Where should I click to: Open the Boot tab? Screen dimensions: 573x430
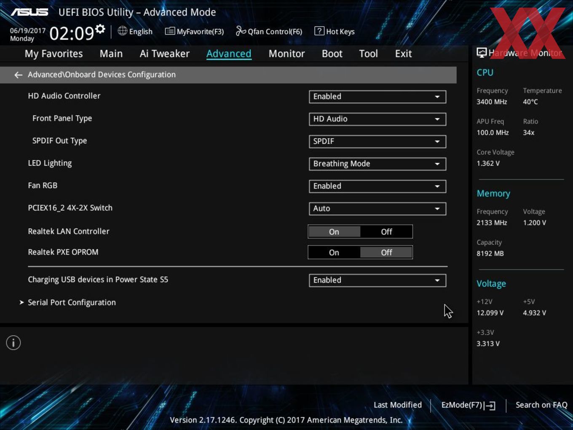(332, 54)
